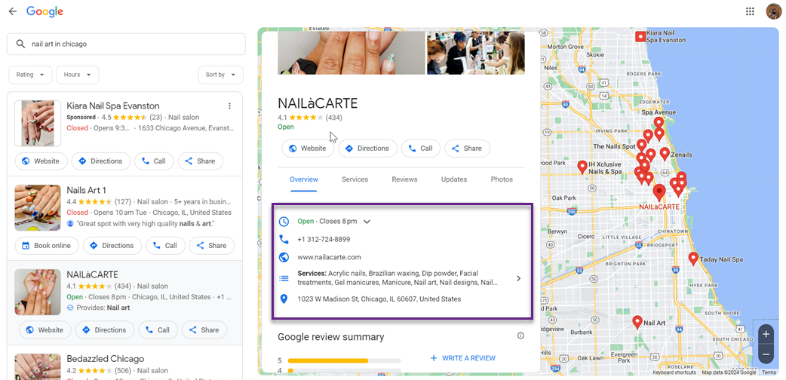Image resolution: width=786 pixels, height=380 pixels.
Task: Click the 4.1 rating (434) reviews count
Action: pyautogui.click(x=334, y=118)
